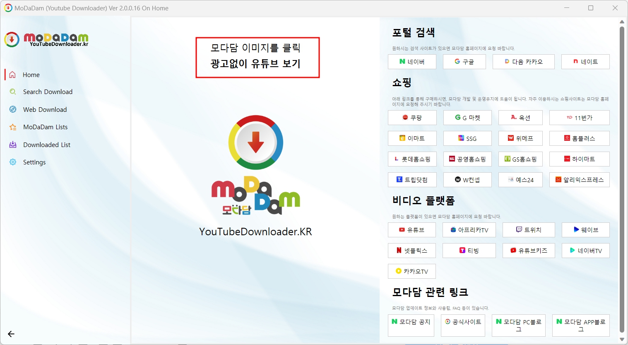This screenshot has height=345, width=628.
Task: Open 다음 카카오 portal
Action: click(524, 62)
